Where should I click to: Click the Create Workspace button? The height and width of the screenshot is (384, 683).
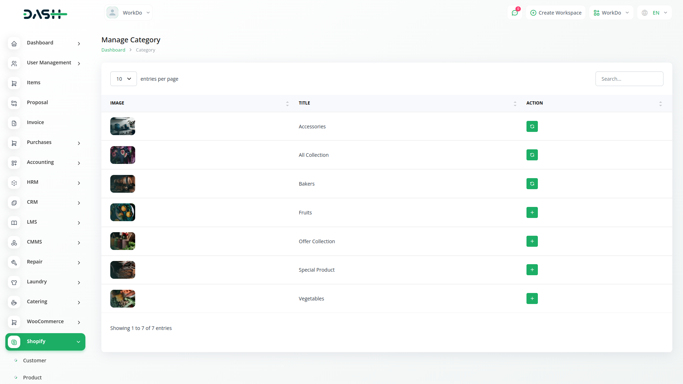(556, 13)
